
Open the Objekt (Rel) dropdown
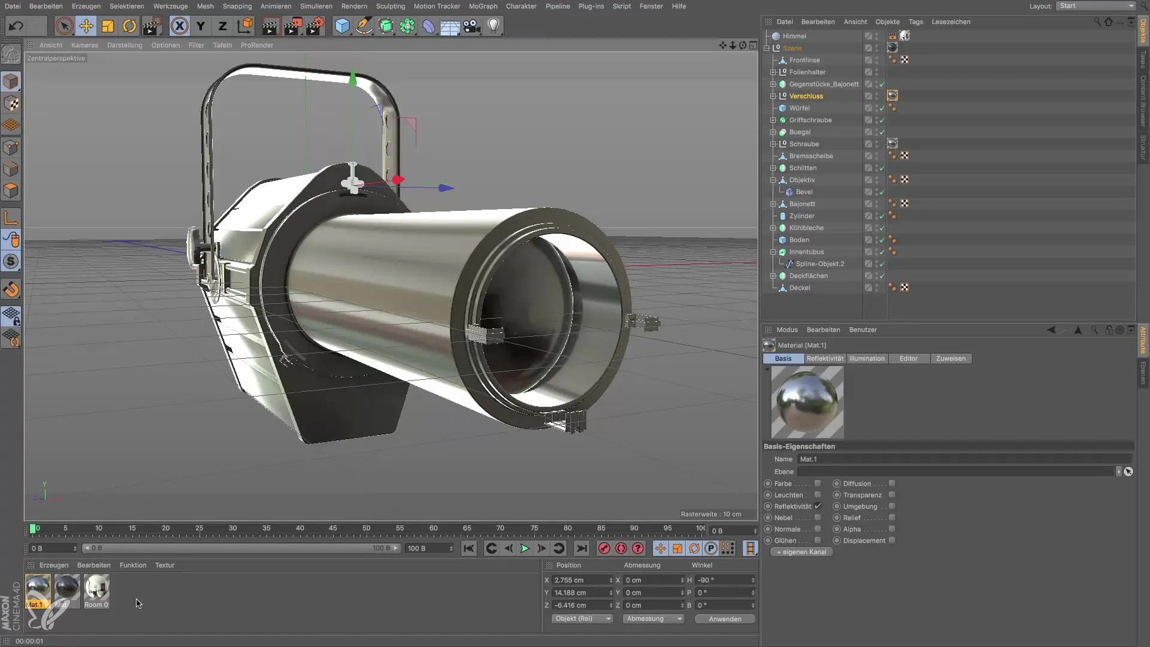pyautogui.click(x=582, y=619)
